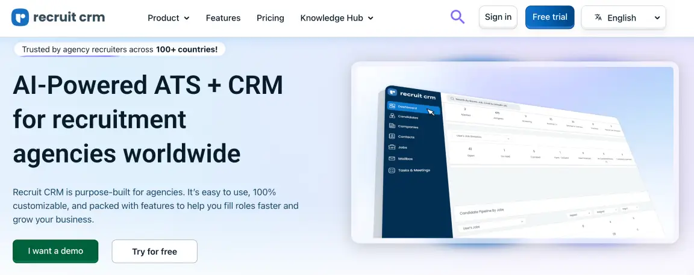Click the "AI-Powered ATS + CRM" headline

[x=148, y=85]
